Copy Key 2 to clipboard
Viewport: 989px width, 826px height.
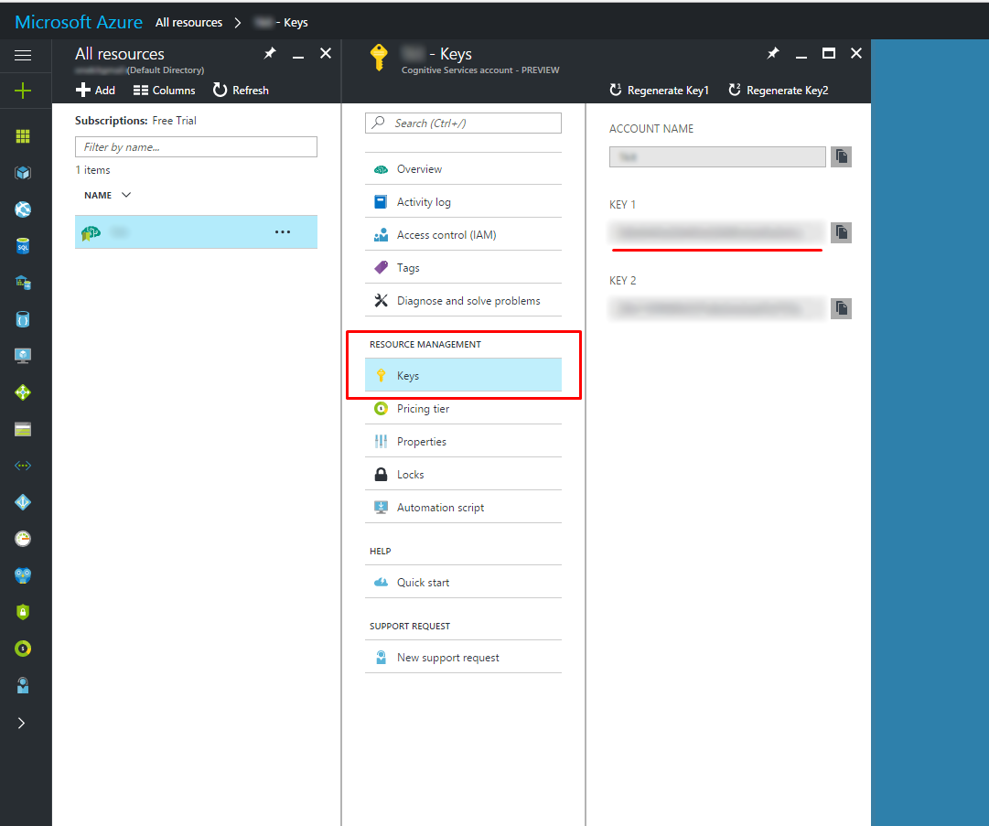click(x=842, y=308)
